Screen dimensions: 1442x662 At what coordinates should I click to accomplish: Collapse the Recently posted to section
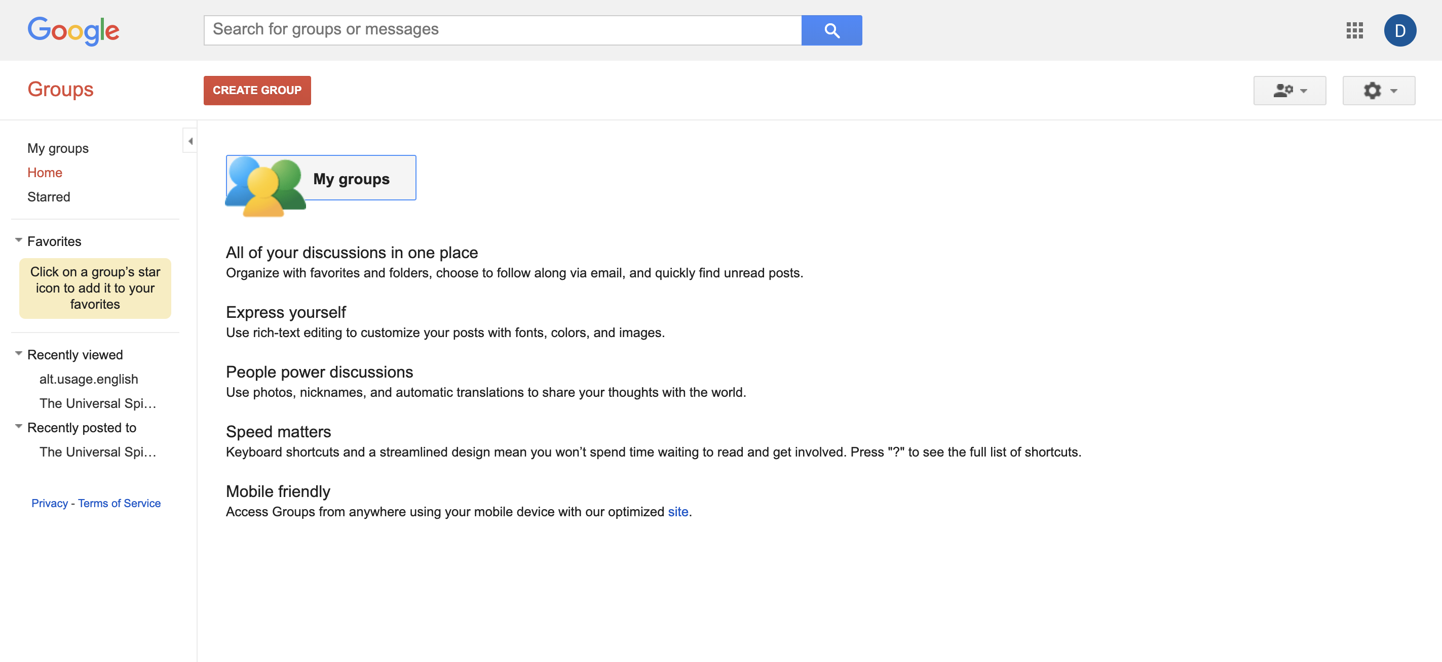[18, 427]
